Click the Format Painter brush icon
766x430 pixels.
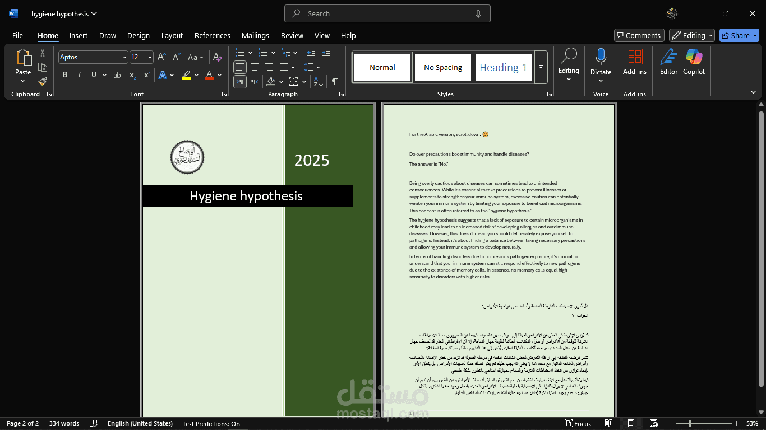[43, 82]
